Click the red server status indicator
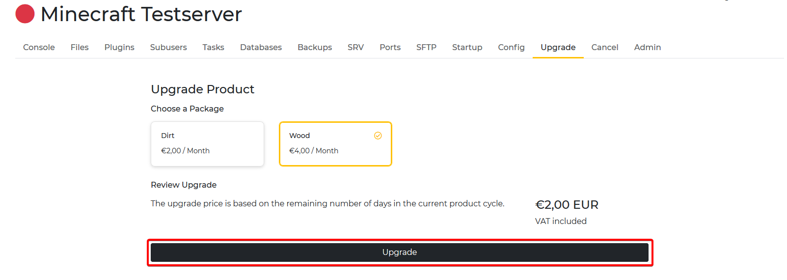 point(25,14)
